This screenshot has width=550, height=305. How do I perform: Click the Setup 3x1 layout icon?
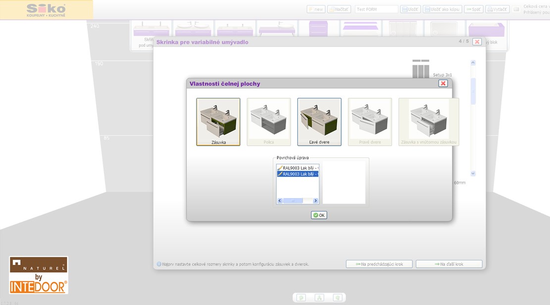pyautogui.click(x=421, y=69)
